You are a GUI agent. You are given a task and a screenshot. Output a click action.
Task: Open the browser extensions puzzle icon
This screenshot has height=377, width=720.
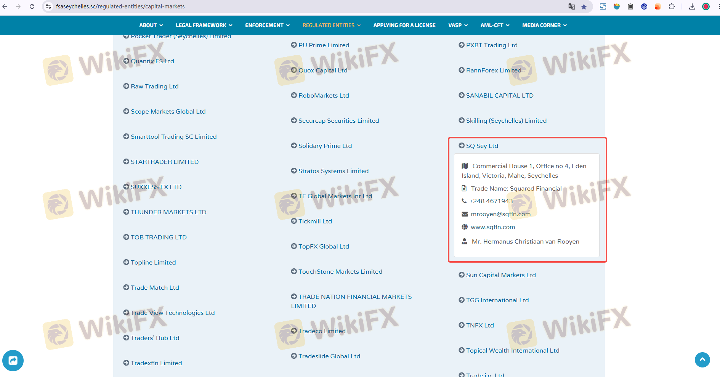pyautogui.click(x=672, y=6)
